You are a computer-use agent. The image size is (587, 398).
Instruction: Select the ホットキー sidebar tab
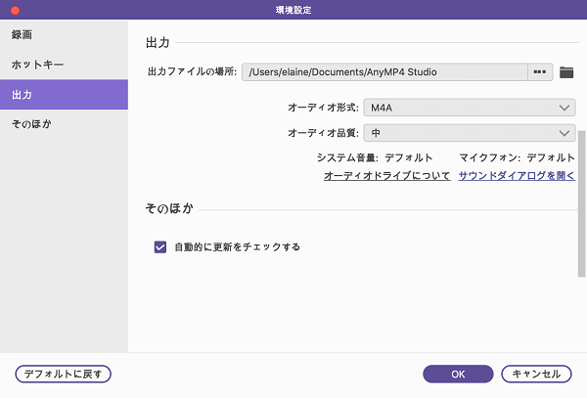(x=64, y=65)
